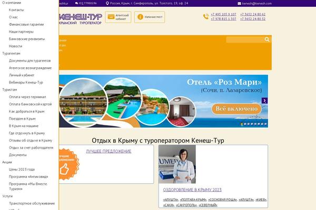Click the info icon in Наличие мест
The image size is (316, 210).
point(140,17)
